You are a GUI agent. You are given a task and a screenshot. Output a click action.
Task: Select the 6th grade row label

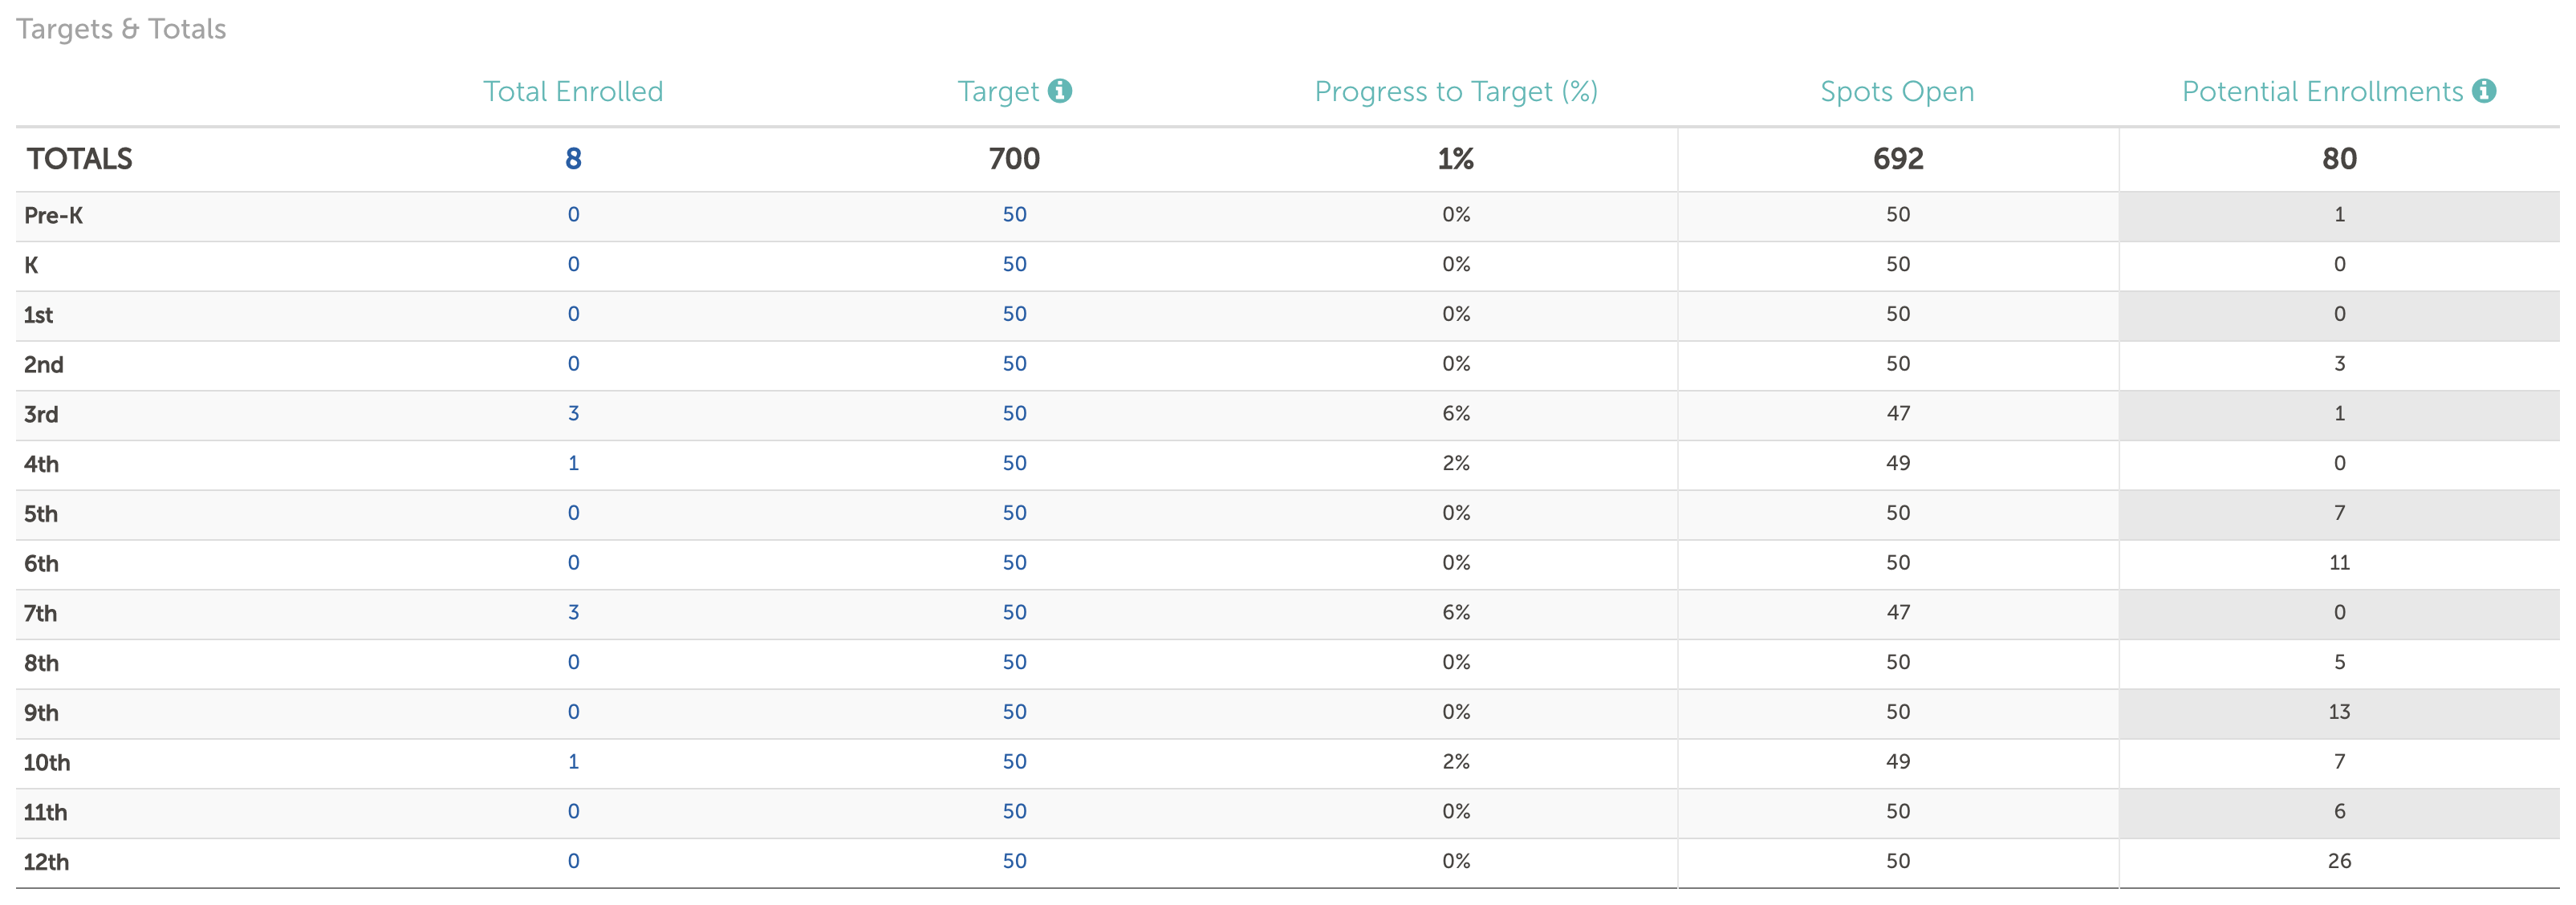point(42,564)
